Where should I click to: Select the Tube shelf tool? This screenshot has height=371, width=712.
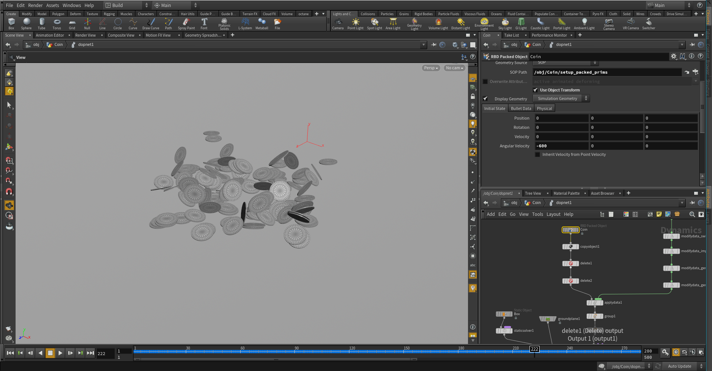point(42,24)
